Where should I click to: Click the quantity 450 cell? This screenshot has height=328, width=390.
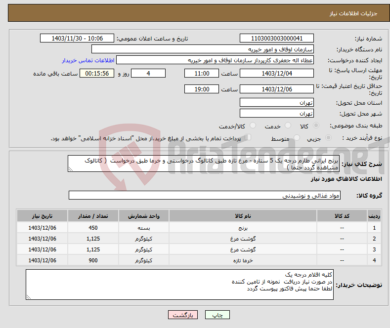tap(93, 228)
